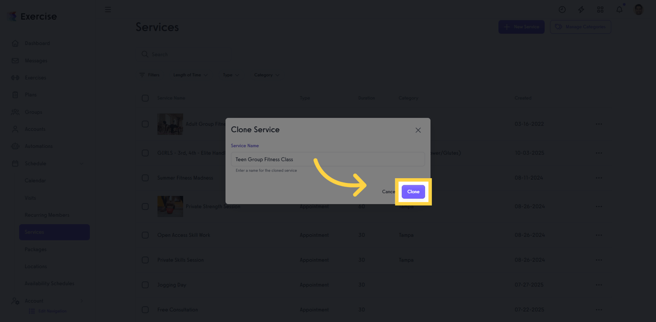Open the apps grid icon
The image size is (656, 322).
tap(600, 9)
